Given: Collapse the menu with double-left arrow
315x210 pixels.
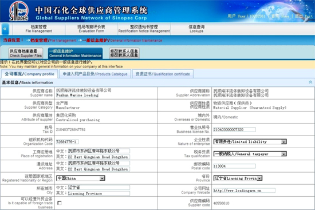Looking at the screenshot, I should pyautogui.click(x=5, y=29).
